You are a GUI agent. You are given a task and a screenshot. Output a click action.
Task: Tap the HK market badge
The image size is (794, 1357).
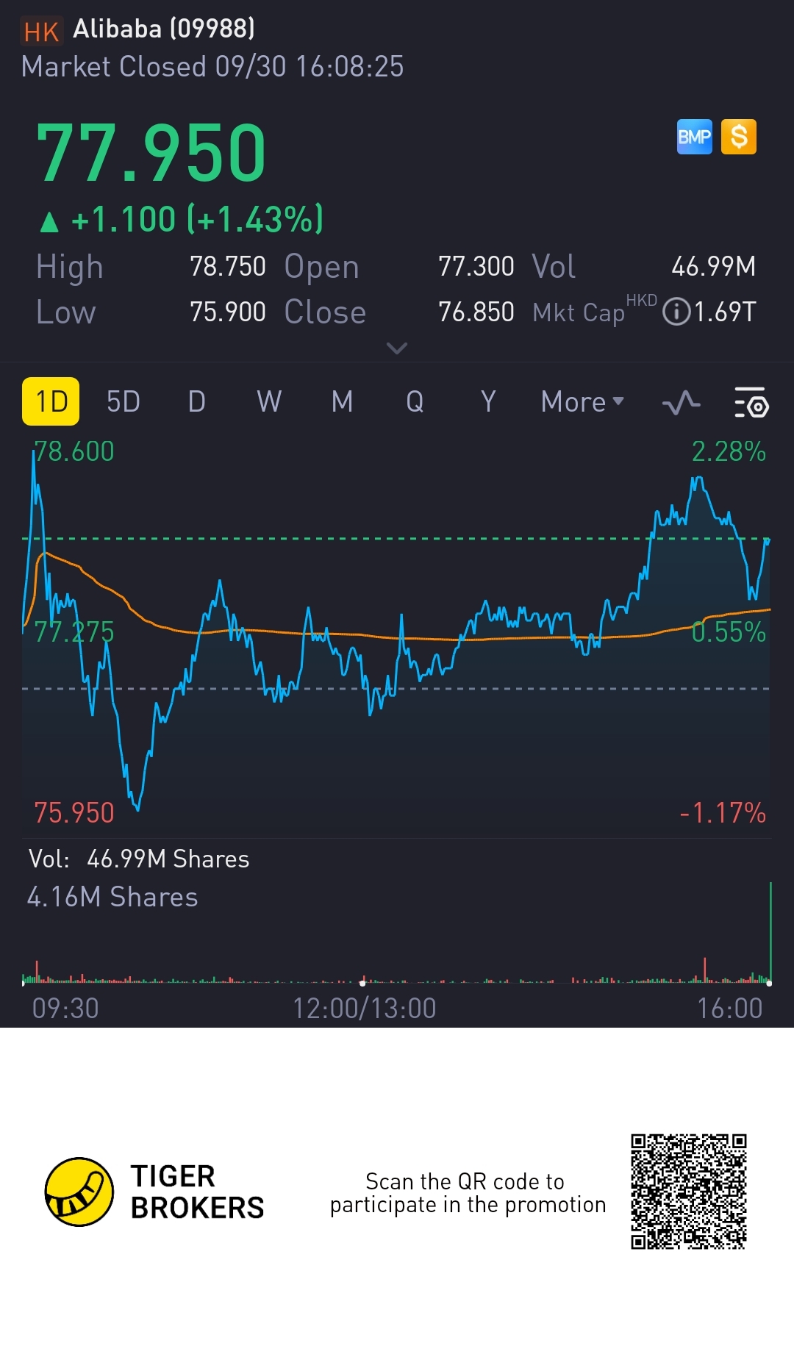41,32
